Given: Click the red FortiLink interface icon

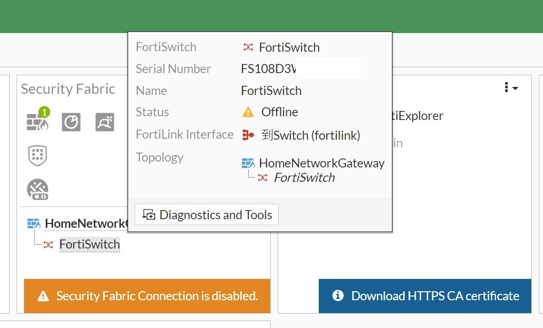Looking at the screenshot, I should click(248, 135).
